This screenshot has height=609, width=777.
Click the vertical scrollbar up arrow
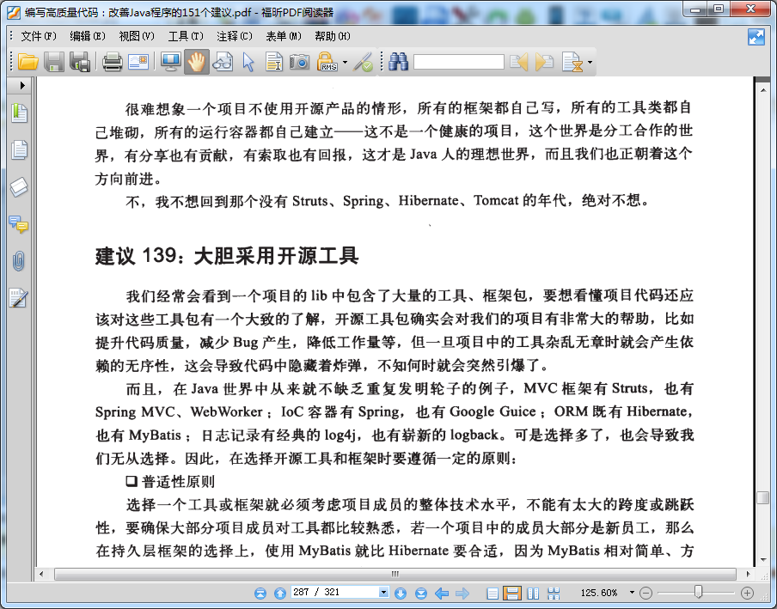[x=763, y=89]
